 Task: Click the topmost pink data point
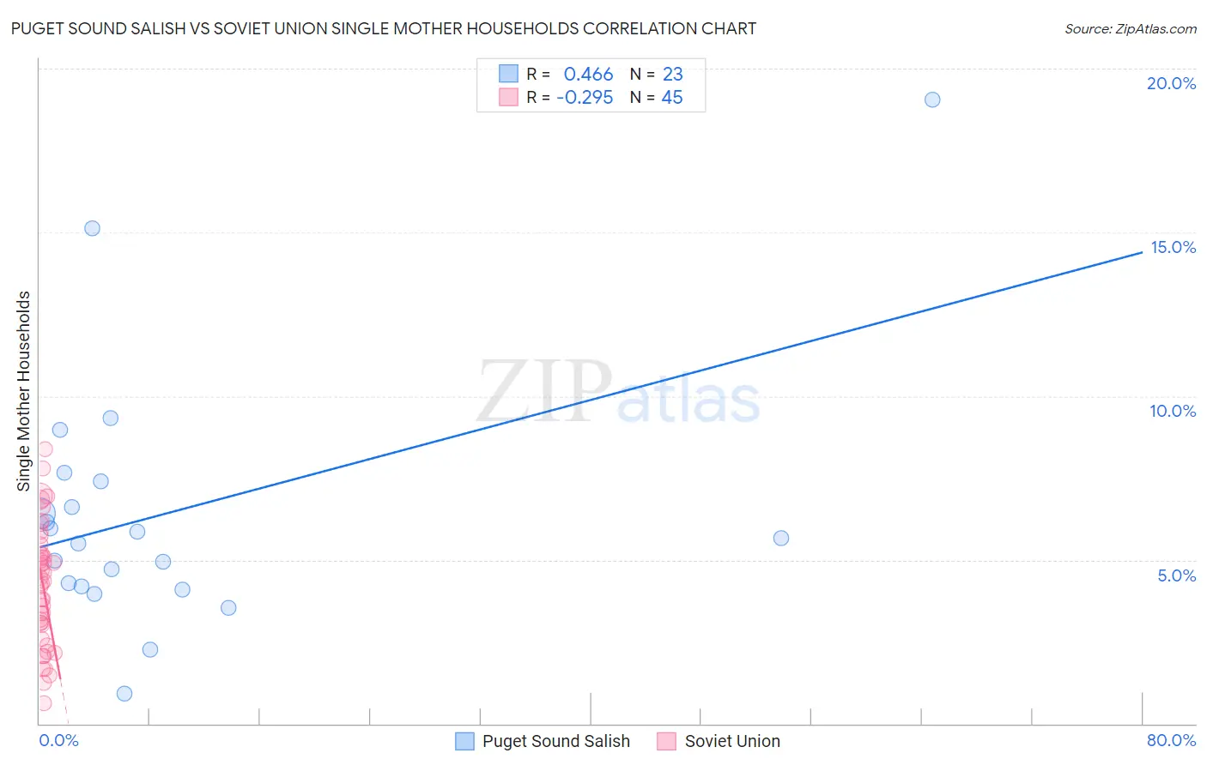(45, 449)
